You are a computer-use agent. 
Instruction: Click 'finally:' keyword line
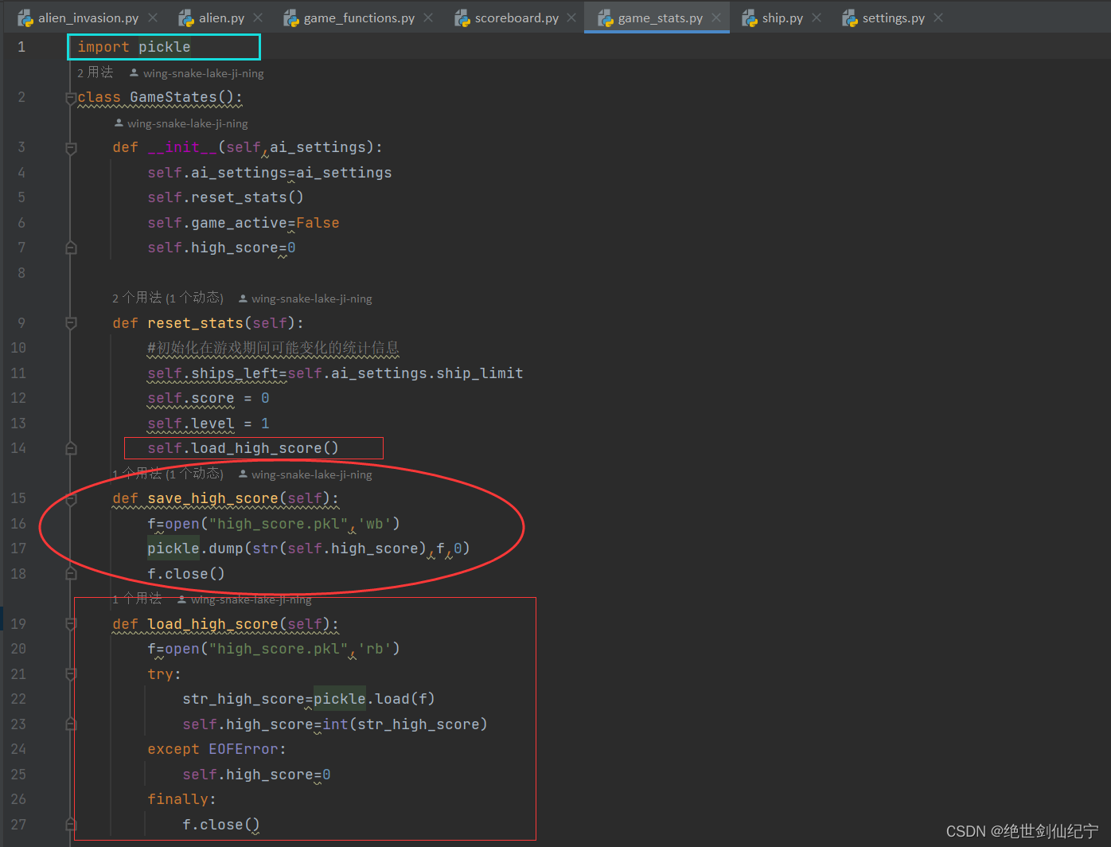181,799
